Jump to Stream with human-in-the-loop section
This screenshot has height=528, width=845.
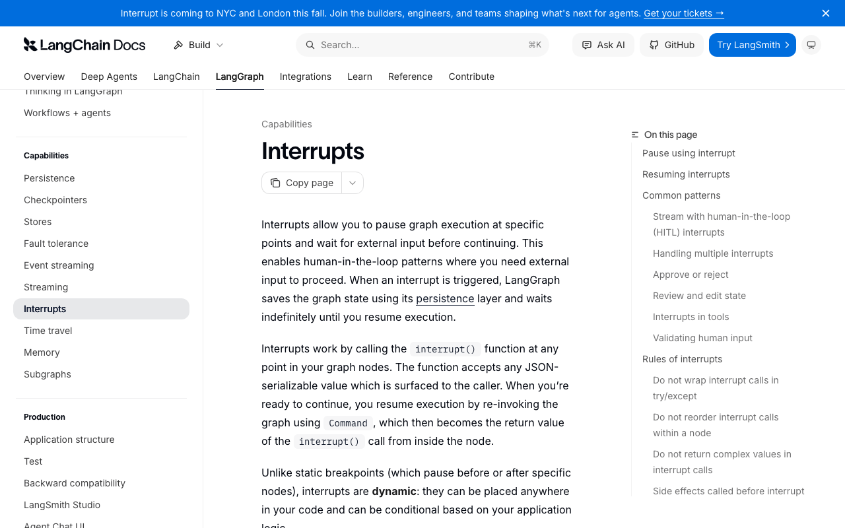tap(722, 224)
